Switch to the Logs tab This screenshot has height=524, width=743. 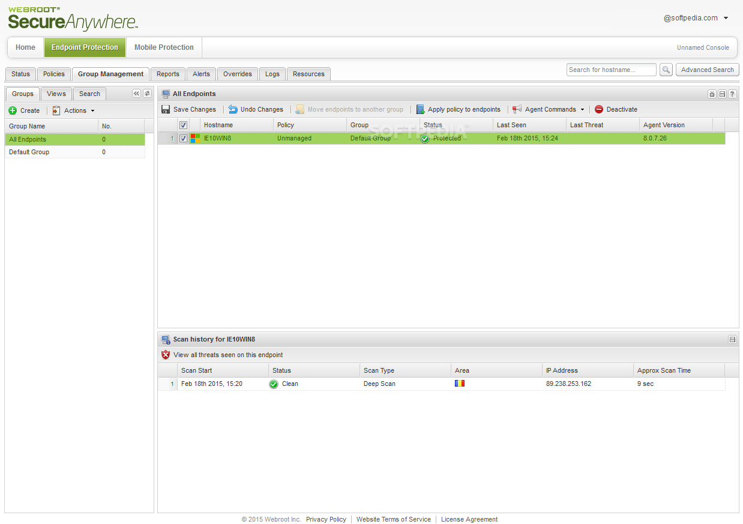pyautogui.click(x=272, y=74)
